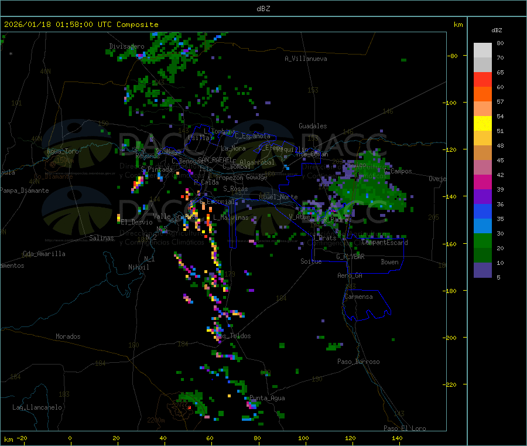Screen dimensions: 527x446
Task: Pick the 35 dBZ blue legend swatch
Action: click(482, 211)
